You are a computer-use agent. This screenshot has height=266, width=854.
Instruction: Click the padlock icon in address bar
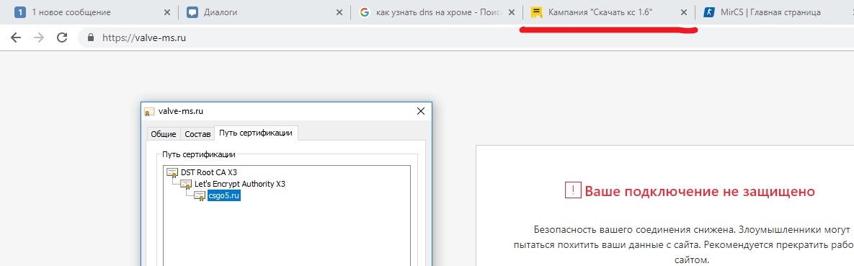click(x=90, y=38)
